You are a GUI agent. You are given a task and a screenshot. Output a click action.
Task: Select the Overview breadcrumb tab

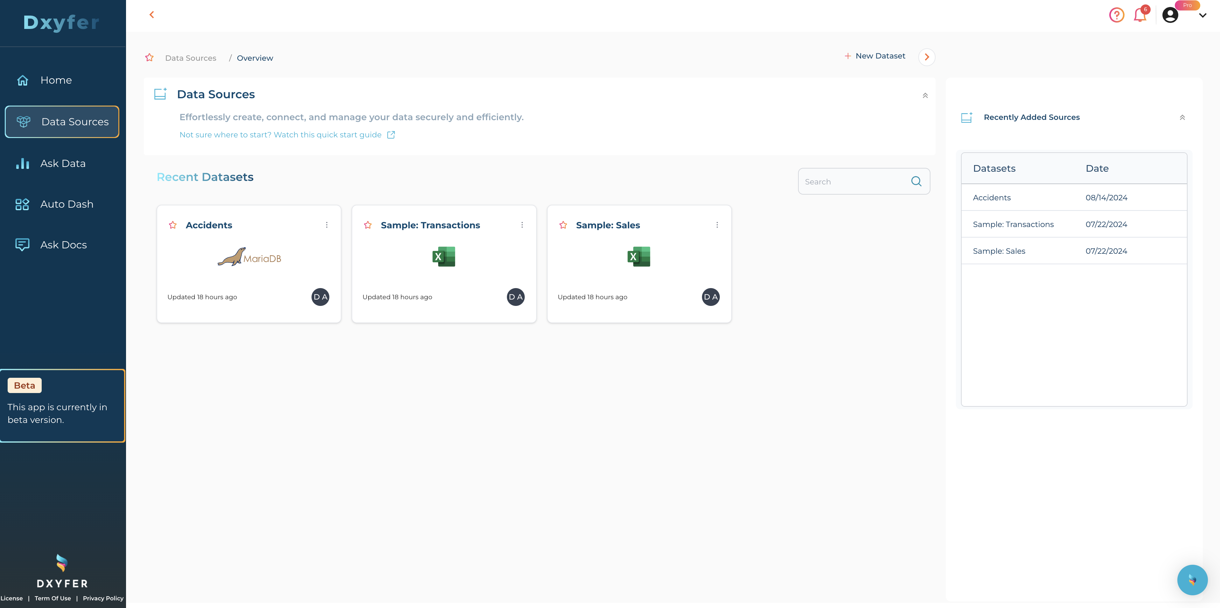point(255,58)
